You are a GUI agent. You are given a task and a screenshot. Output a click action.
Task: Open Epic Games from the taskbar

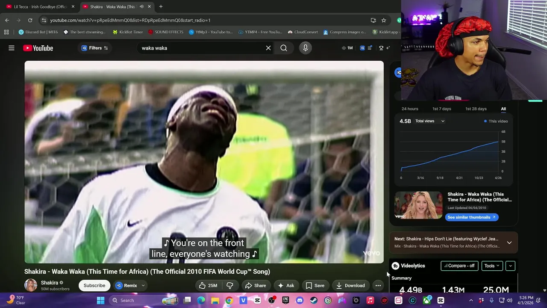pos(285,300)
